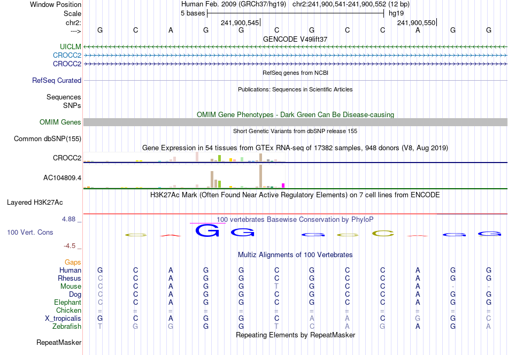Click the GENCODE V49lift37 track title
Screen dimensions: 508x355
295,39
